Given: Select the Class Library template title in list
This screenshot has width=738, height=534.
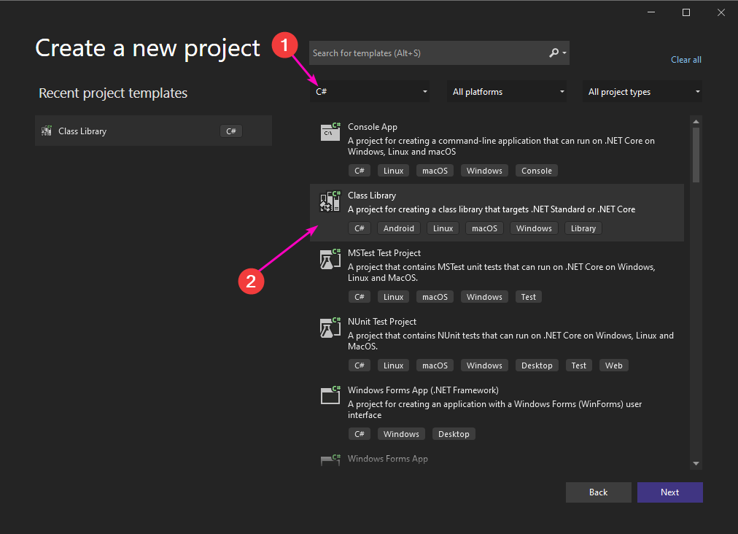Looking at the screenshot, I should point(372,196).
